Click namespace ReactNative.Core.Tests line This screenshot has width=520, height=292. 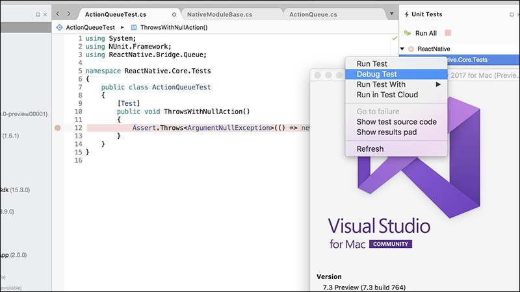tap(148, 71)
